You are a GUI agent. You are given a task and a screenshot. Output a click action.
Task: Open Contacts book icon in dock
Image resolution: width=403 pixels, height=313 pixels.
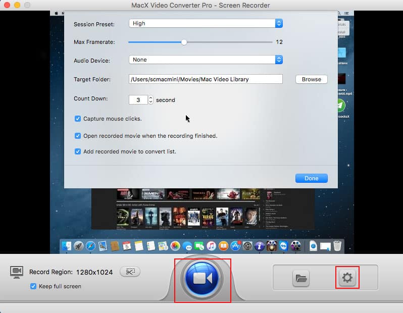click(x=115, y=246)
